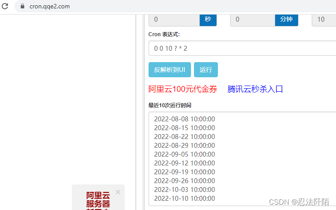This screenshot has width=336, height=210.
Task: Reload the page with the refresh icon
Action: point(5,6)
